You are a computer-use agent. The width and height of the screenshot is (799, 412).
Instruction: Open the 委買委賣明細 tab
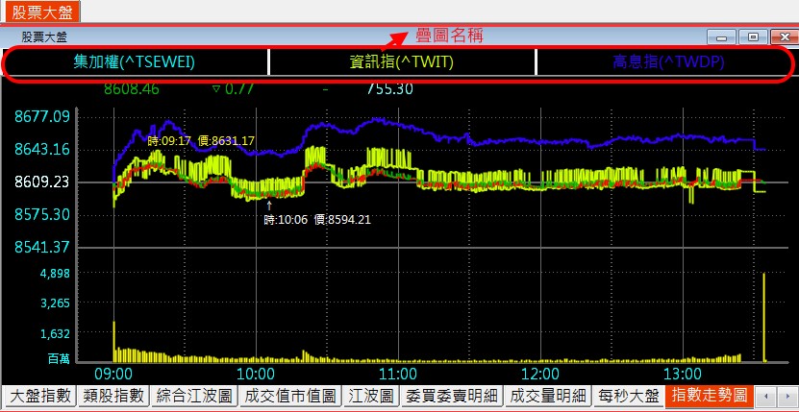click(x=451, y=396)
